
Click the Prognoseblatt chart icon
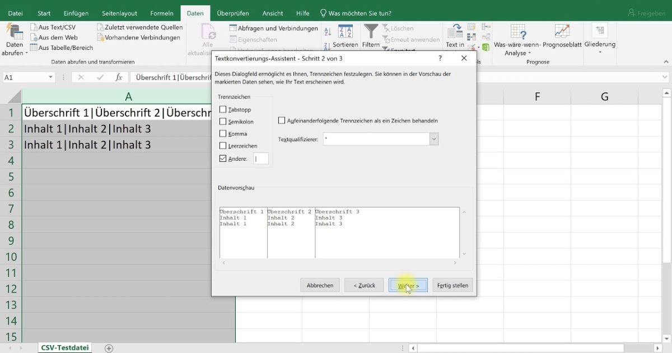click(562, 31)
